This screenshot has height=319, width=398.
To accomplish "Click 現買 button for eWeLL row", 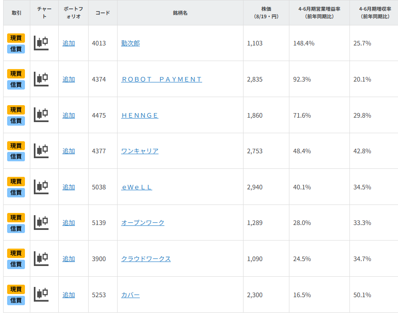I will coord(16,182).
